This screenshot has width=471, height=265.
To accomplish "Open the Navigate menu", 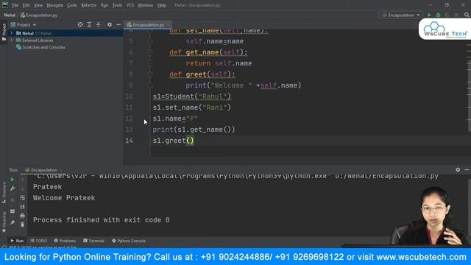I will coord(55,5).
